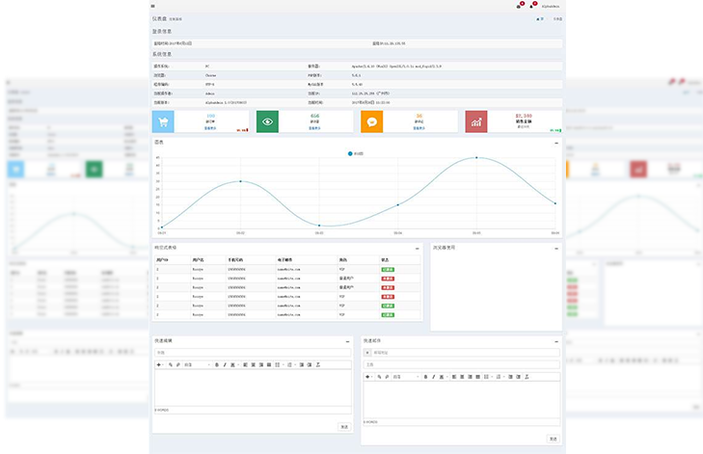Toggle italic in quick mail editor toolbar
The height and width of the screenshot is (454, 703).
[434, 376]
